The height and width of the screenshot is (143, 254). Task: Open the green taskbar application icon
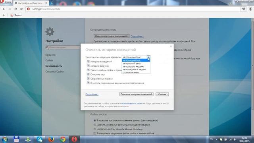coord(28,139)
